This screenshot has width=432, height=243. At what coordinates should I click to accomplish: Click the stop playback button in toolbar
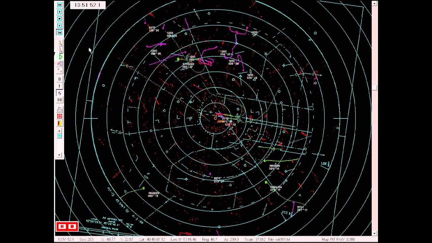[x=59, y=19]
